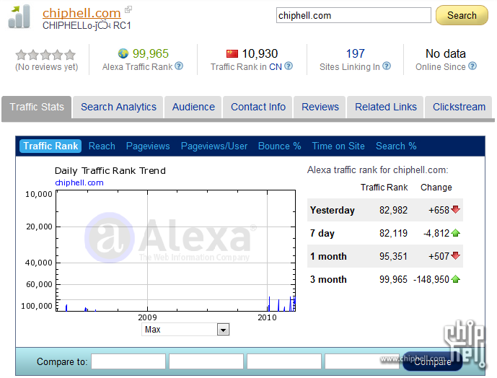Show the Time on Site chart
This screenshot has width=497, height=378.
pos(338,146)
